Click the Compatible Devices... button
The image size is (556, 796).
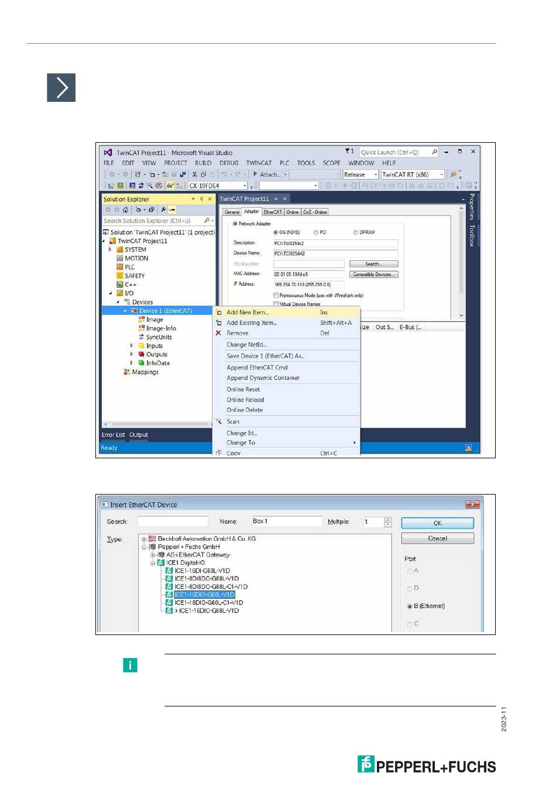pyautogui.click(x=373, y=275)
